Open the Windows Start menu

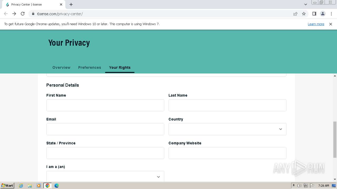click(7, 186)
